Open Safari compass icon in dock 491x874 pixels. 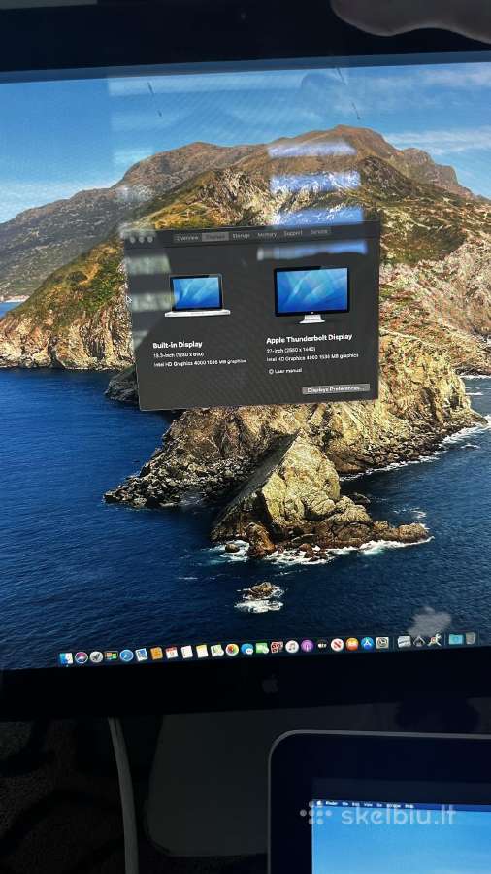point(126,655)
